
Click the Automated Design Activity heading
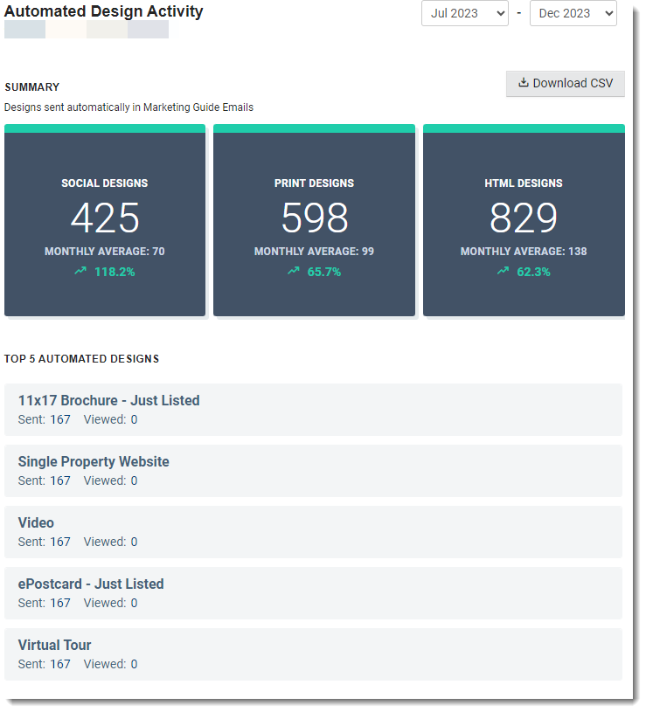(104, 11)
